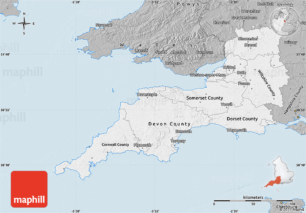Image resolution: width=306 pixels, height=213 pixels.
Task: Click the red maphill logo
Action: coord(29,189)
